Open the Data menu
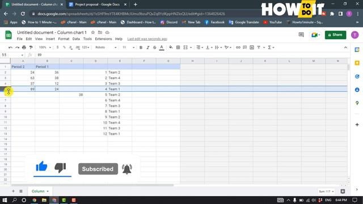This screenshot has height=204, width=363. [x=76, y=39]
